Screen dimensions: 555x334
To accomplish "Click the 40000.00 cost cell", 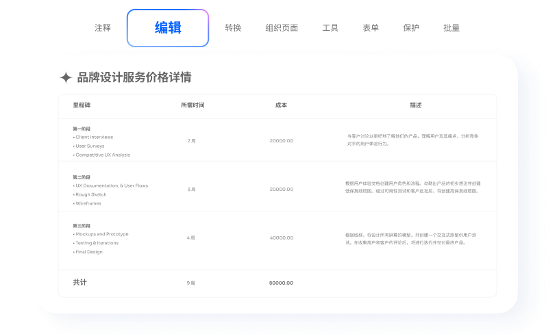I will (x=282, y=237).
